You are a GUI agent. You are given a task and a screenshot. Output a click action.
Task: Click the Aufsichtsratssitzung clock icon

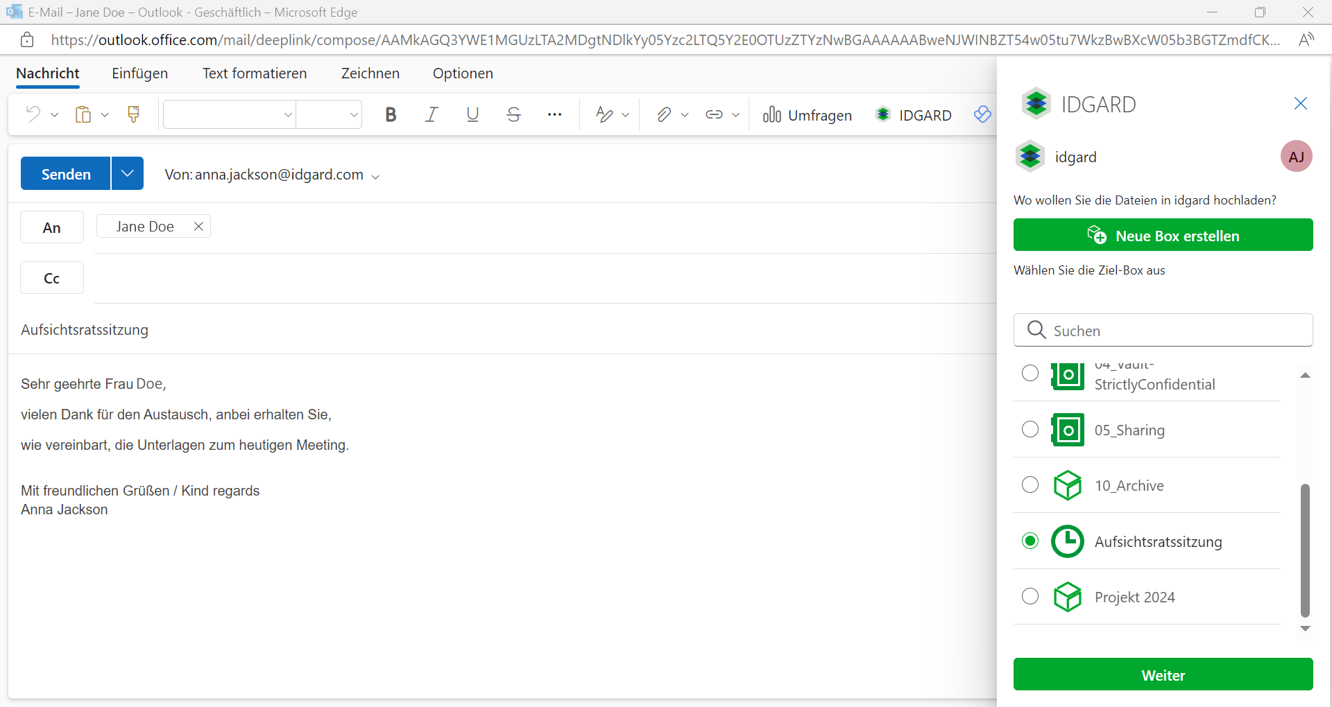click(x=1068, y=541)
